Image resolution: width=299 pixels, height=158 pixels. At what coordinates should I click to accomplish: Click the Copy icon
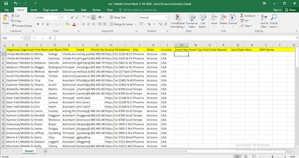coord(13,21)
